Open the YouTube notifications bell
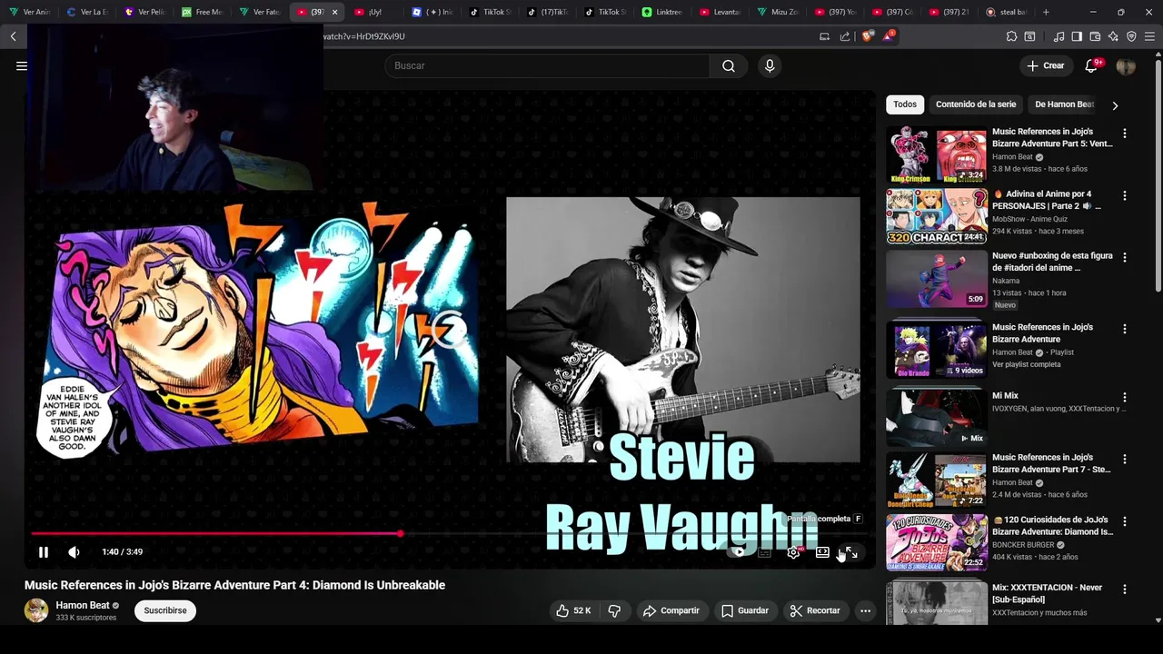 tap(1091, 65)
